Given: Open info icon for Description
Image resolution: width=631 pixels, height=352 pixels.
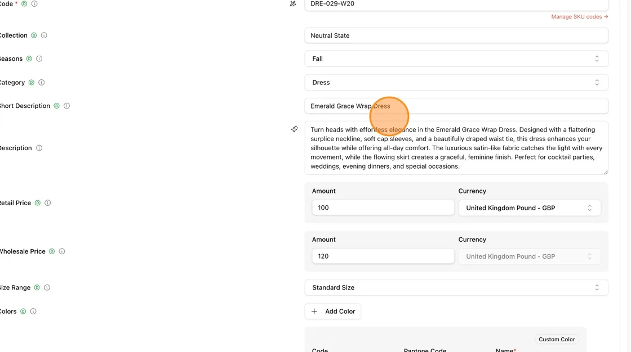Looking at the screenshot, I should [x=39, y=148].
